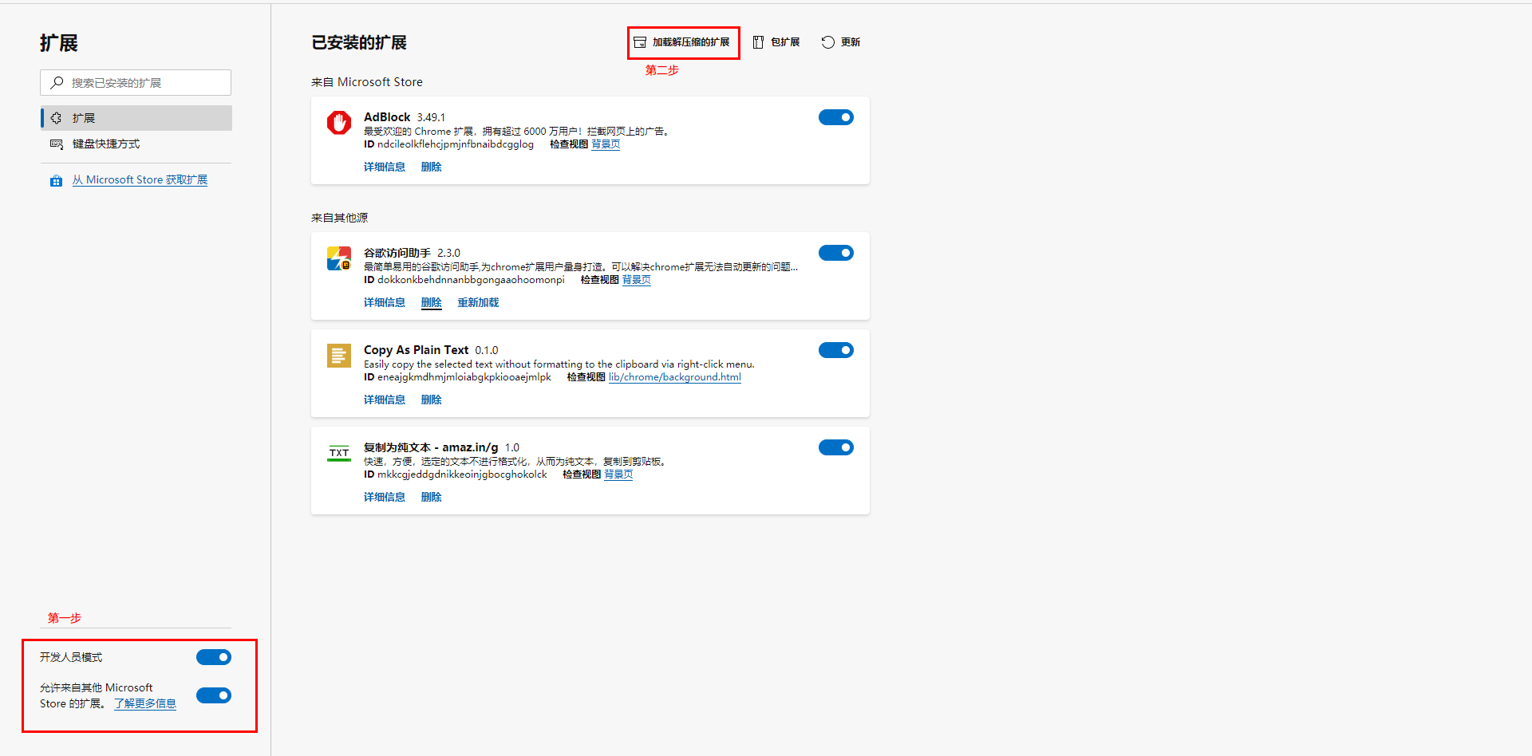This screenshot has height=756, width=1532.
Task: Disable 复制为纯文本 - amaz.in/g toggle
Action: point(836,447)
